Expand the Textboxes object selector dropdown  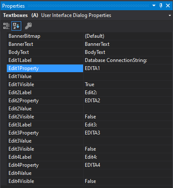click(170, 15)
